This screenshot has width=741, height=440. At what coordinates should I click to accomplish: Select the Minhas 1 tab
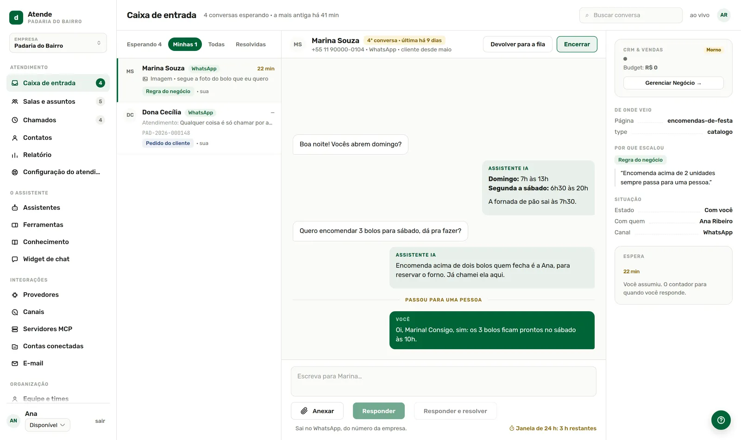[x=185, y=44]
